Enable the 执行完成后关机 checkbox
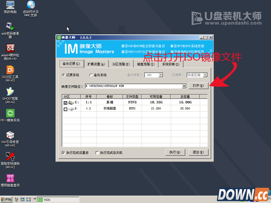Image resolution: width=271 pixels, height=203 pixels. point(97,153)
